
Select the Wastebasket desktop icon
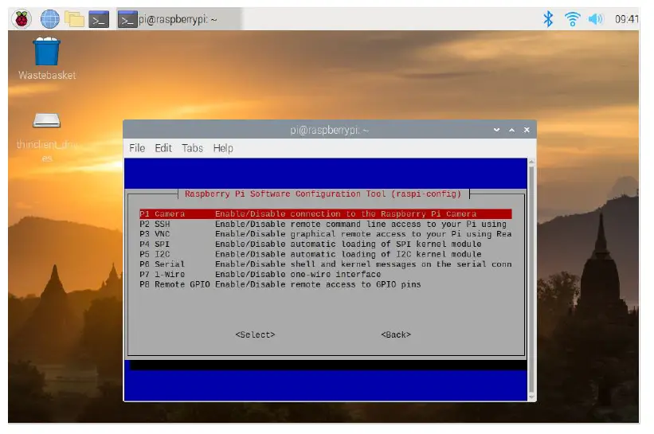pyautogui.click(x=47, y=59)
